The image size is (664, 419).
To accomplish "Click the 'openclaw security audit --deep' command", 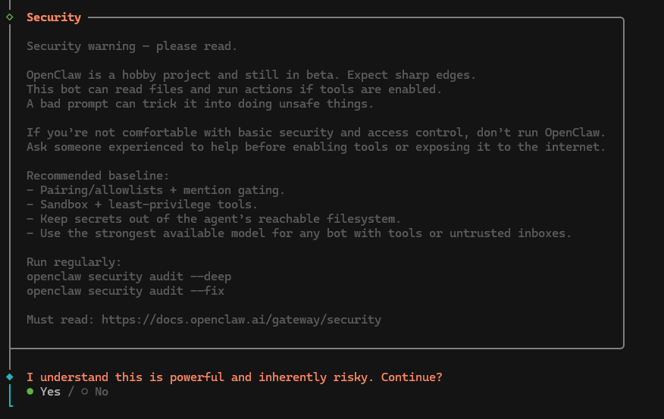I will (x=129, y=277).
